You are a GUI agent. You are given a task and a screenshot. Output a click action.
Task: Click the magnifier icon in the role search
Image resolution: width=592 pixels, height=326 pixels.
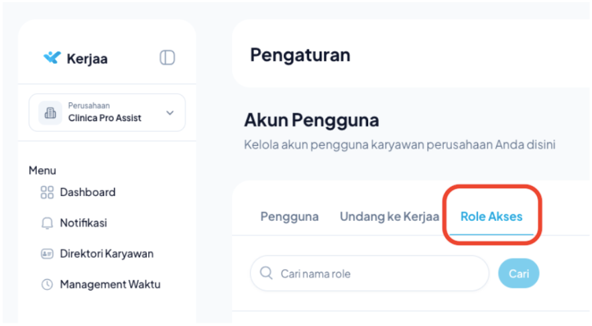coord(266,273)
